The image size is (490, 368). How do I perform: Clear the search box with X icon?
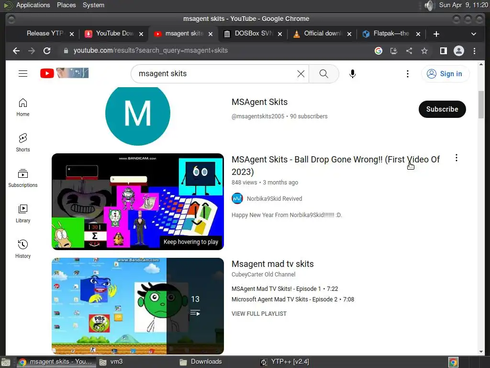[301, 74]
